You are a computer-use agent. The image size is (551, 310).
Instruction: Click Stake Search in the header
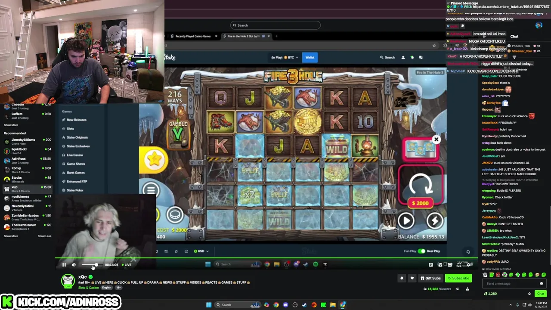pyautogui.click(x=387, y=57)
